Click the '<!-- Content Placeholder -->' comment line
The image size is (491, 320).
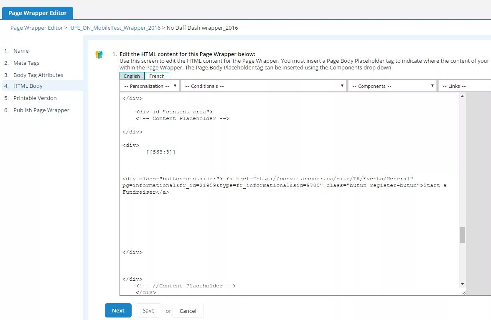[x=183, y=118]
